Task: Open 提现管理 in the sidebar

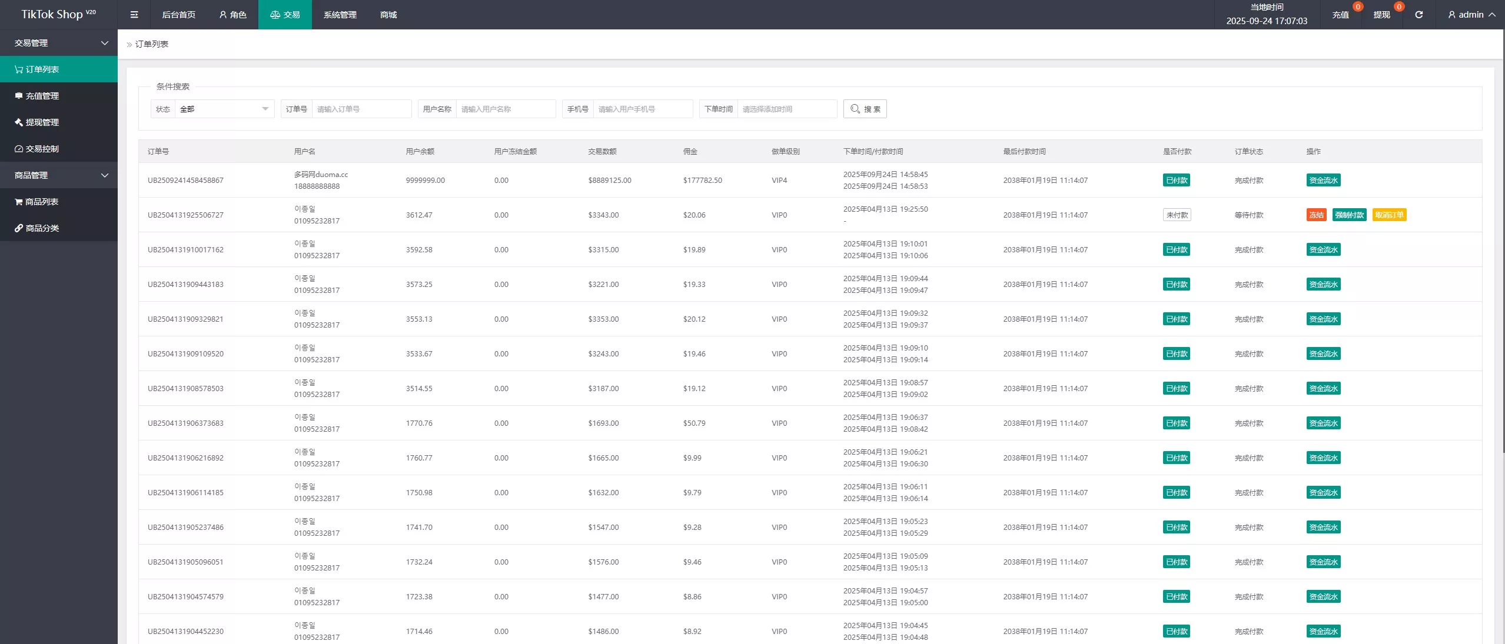Action: coord(42,122)
